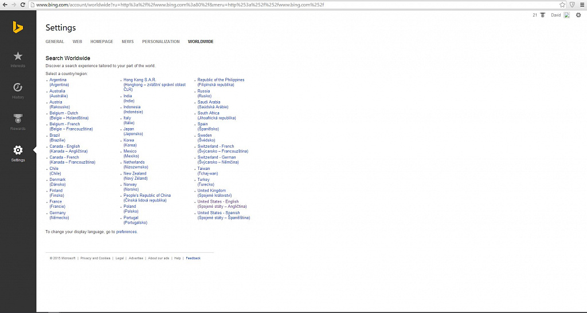Click browser back arrow

(x=5, y=5)
